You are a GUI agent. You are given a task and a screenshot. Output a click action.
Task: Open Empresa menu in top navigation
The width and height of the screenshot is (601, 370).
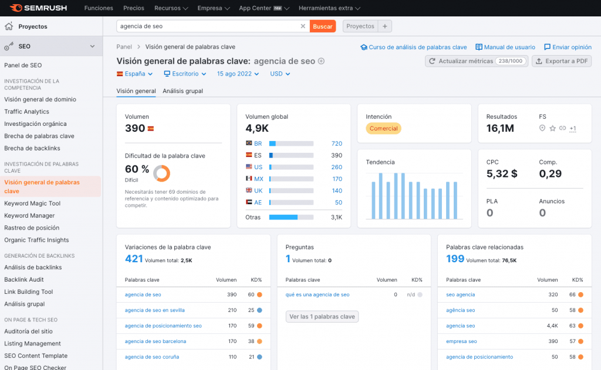[x=214, y=8]
